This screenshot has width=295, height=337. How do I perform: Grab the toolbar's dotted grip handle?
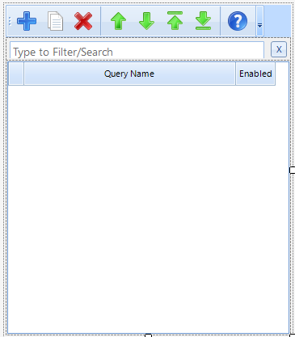click(x=10, y=21)
